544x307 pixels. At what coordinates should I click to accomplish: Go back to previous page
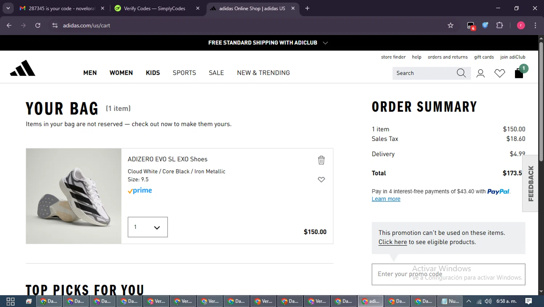(x=9, y=25)
